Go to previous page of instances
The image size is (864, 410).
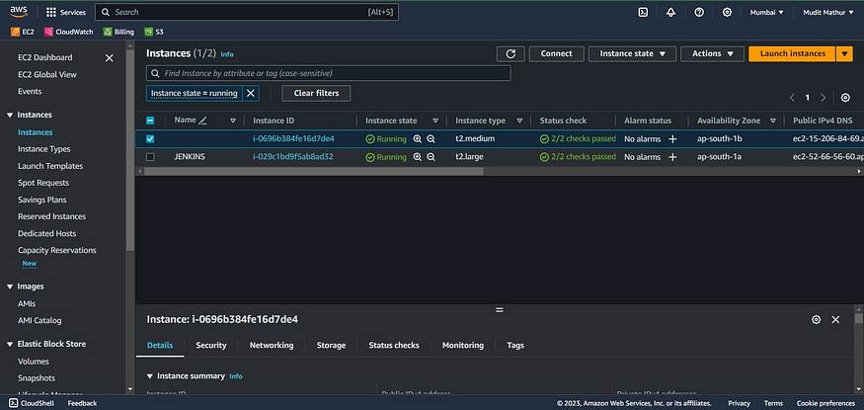(x=792, y=98)
